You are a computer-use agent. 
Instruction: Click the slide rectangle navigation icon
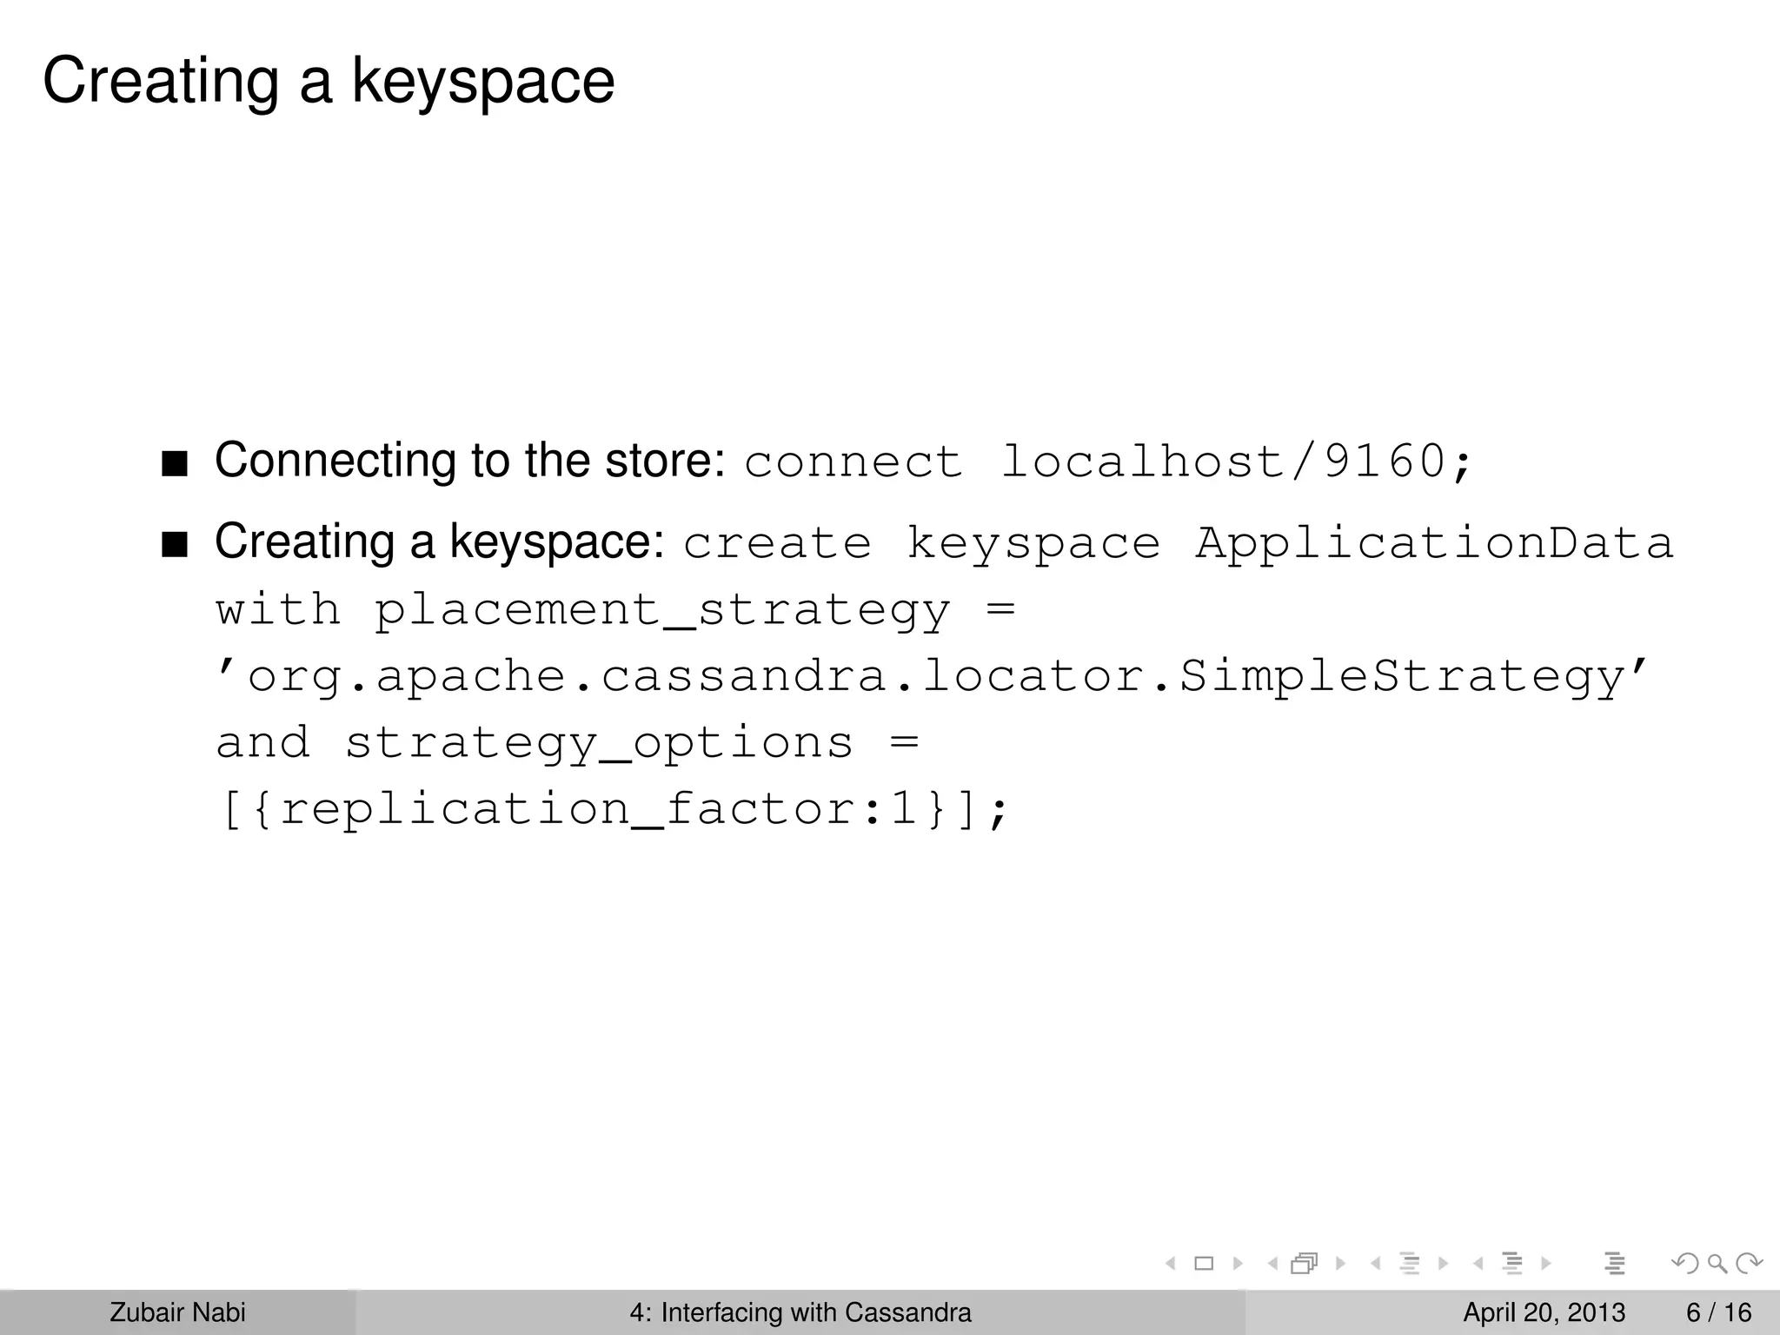(x=1204, y=1264)
